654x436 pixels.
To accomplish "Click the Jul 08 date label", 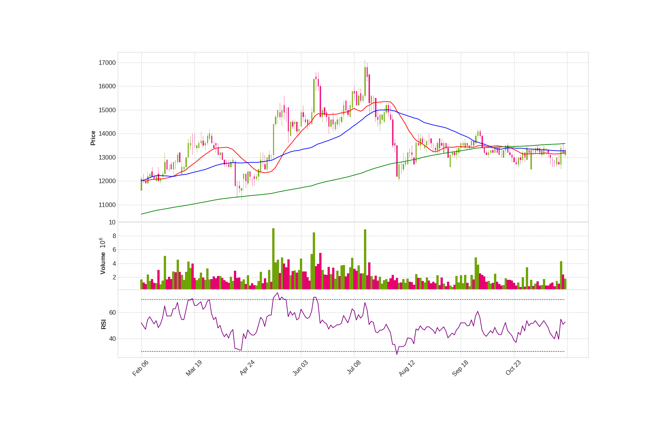I will point(354,367).
